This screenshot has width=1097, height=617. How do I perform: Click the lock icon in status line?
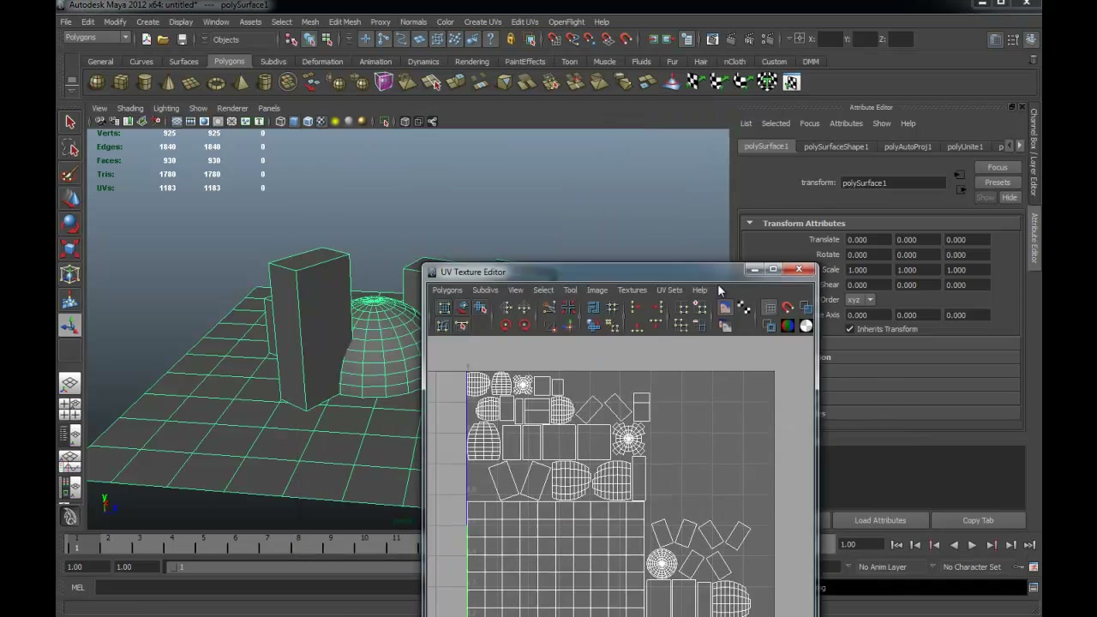(x=511, y=39)
